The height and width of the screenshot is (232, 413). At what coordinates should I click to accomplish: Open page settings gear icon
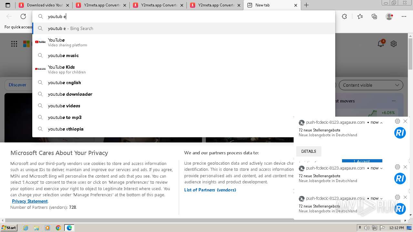coord(394,44)
